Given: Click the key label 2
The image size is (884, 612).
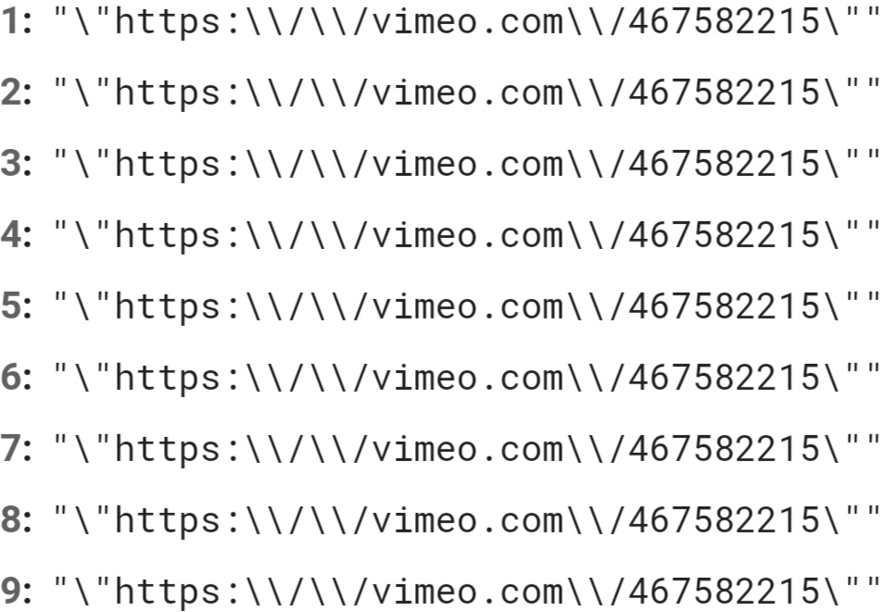Looking at the screenshot, I should pos(17,92).
